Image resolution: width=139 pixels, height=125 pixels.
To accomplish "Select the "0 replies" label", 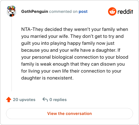I will pyautogui.click(x=58, y=100).
